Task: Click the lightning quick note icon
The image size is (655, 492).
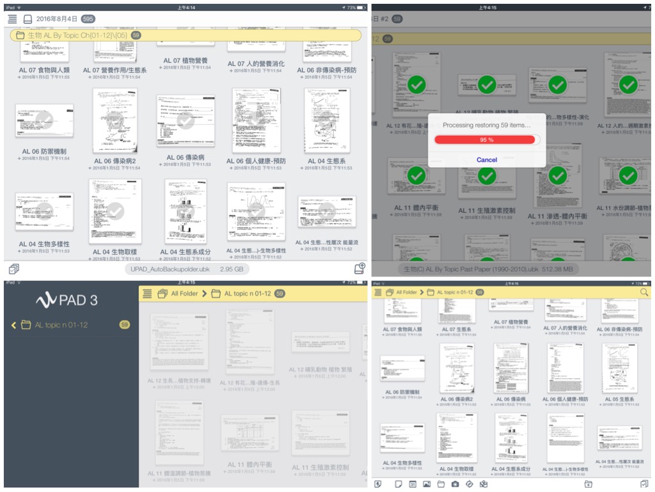Action: (x=379, y=484)
